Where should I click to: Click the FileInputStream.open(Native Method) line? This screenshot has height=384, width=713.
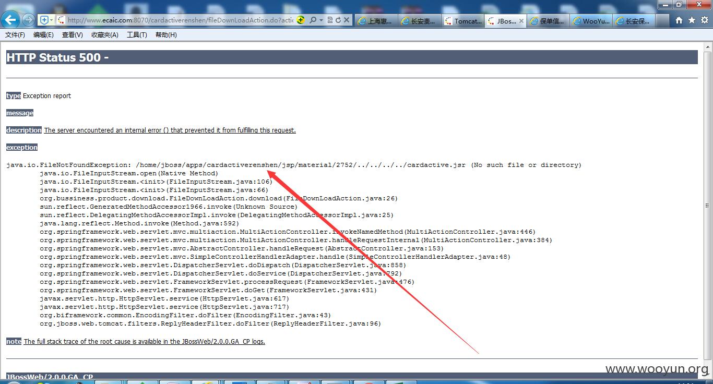(129, 173)
